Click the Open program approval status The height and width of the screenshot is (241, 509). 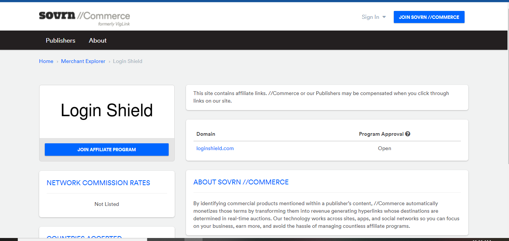[384, 148]
